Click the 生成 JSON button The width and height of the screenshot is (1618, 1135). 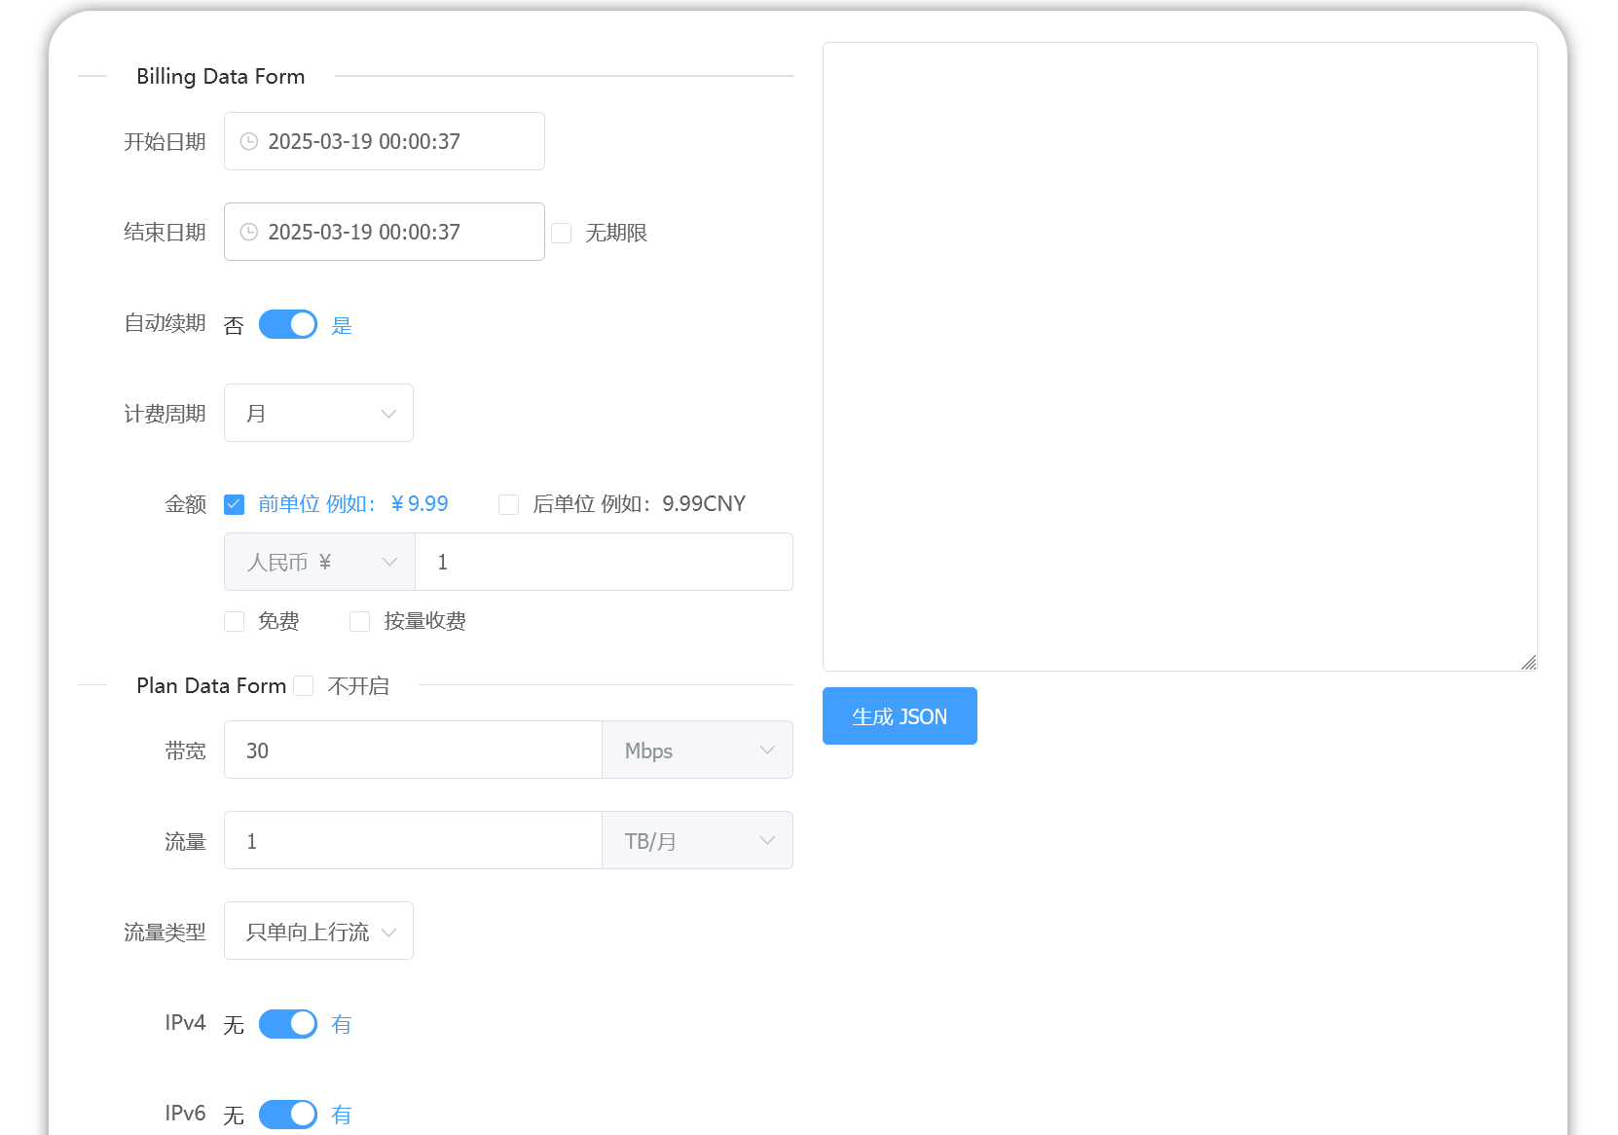[899, 715]
